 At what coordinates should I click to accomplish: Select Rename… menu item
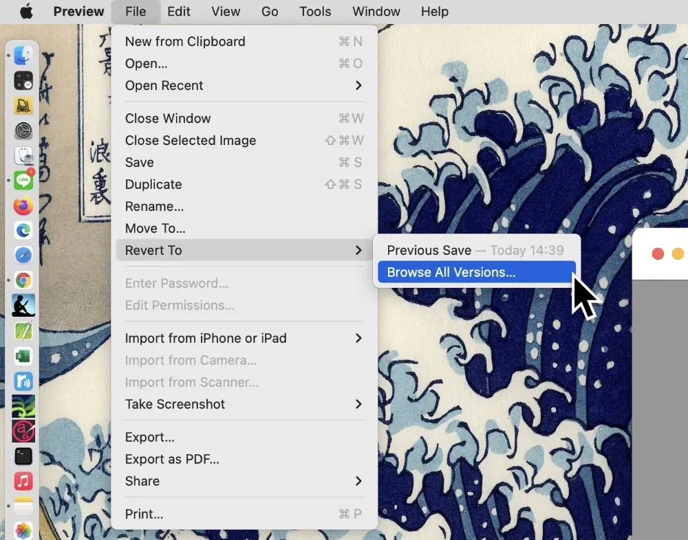[244, 206]
